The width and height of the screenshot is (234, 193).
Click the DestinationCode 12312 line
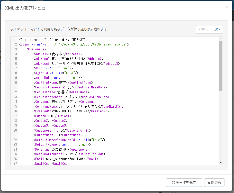[x=69, y=154]
